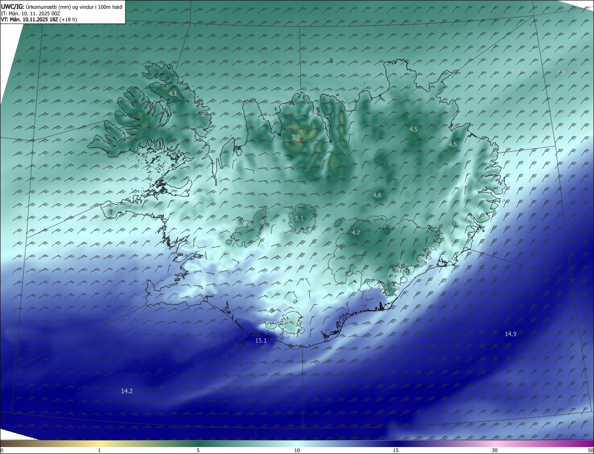594x454 pixels.
Task: Click the 10 tick label on the color scale
Action: point(297,451)
